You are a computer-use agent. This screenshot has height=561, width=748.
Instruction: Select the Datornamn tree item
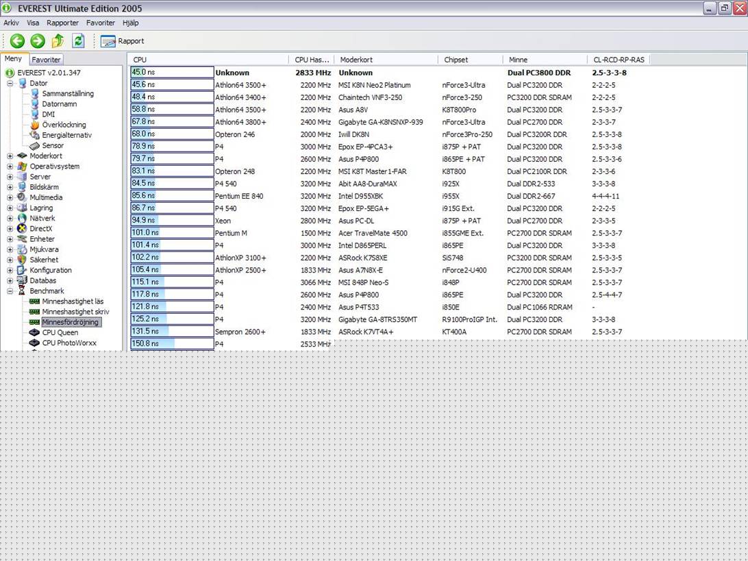coord(60,104)
